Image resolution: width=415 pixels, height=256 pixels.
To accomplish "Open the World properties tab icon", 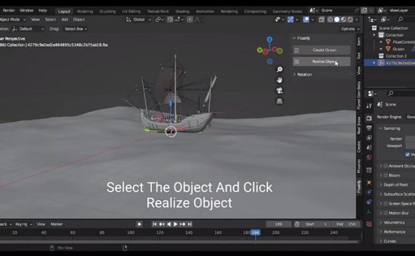I will pyautogui.click(x=369, y=157).
